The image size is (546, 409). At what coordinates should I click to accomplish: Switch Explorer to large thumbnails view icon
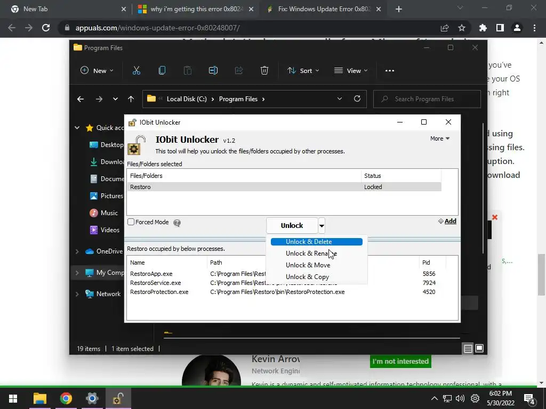click(479, 348)
